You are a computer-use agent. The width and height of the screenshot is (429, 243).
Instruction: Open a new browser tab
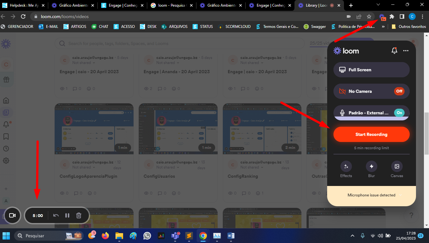(x=351, y=5)
